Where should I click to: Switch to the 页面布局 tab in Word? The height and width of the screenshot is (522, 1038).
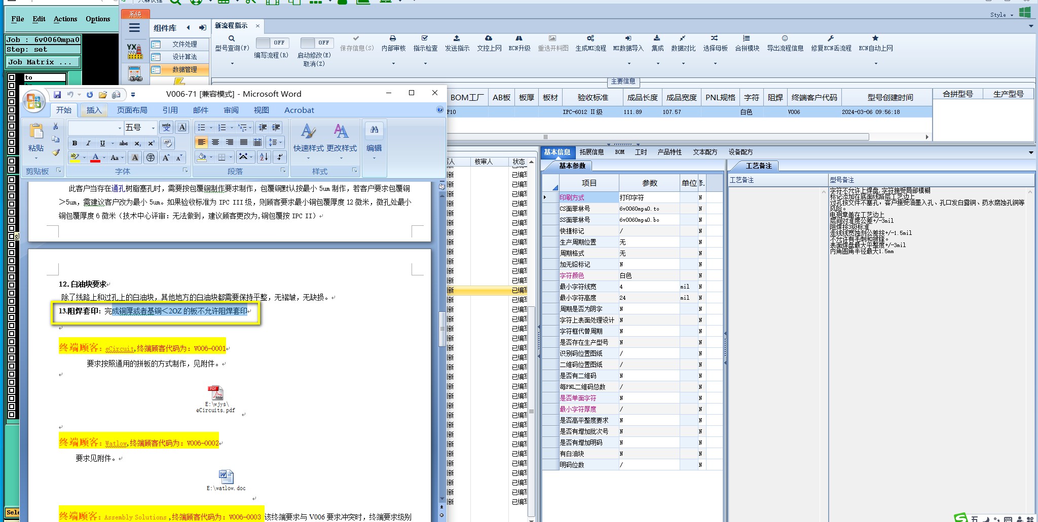tap(132, 110)
